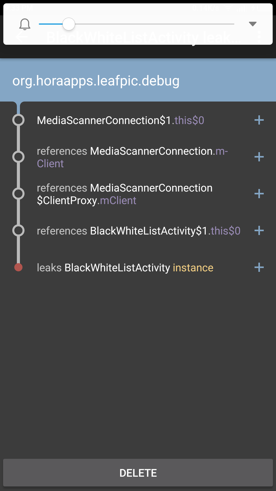Viewport: 276px width, 491px height.
Task: Open the BlackWhiteListActivity leak notification
Action: tap(143, 37)
